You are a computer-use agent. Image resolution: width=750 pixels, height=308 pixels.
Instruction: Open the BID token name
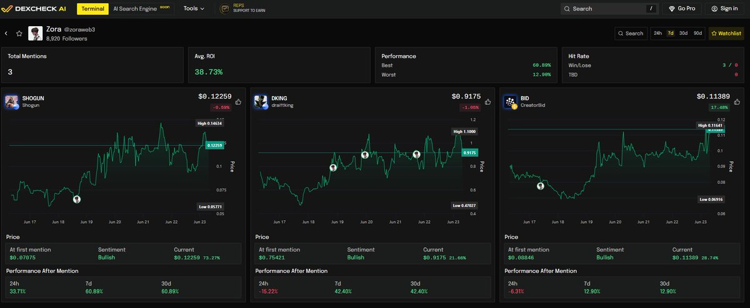pos(524,98)
